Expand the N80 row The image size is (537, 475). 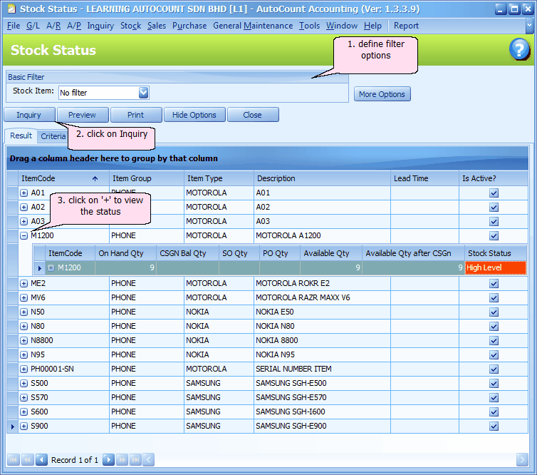click(24, 326)
